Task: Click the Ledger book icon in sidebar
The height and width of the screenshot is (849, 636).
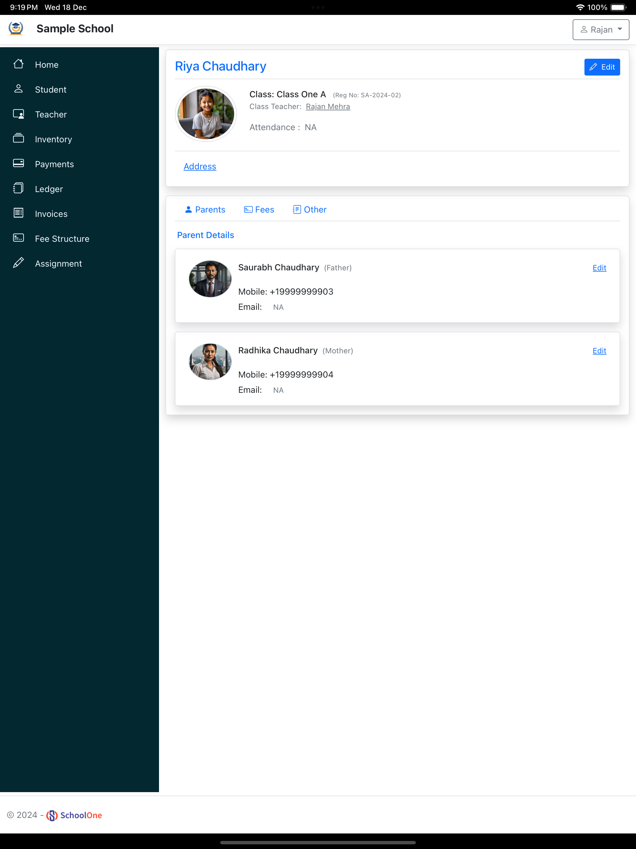Action: coord(18,188)
